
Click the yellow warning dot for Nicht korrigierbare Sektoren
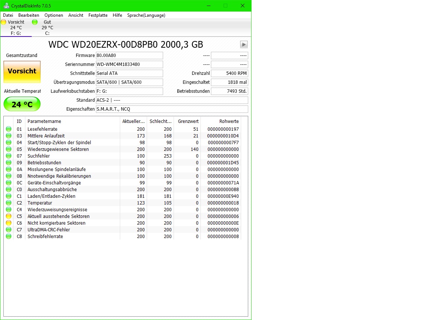pos(9,223)
